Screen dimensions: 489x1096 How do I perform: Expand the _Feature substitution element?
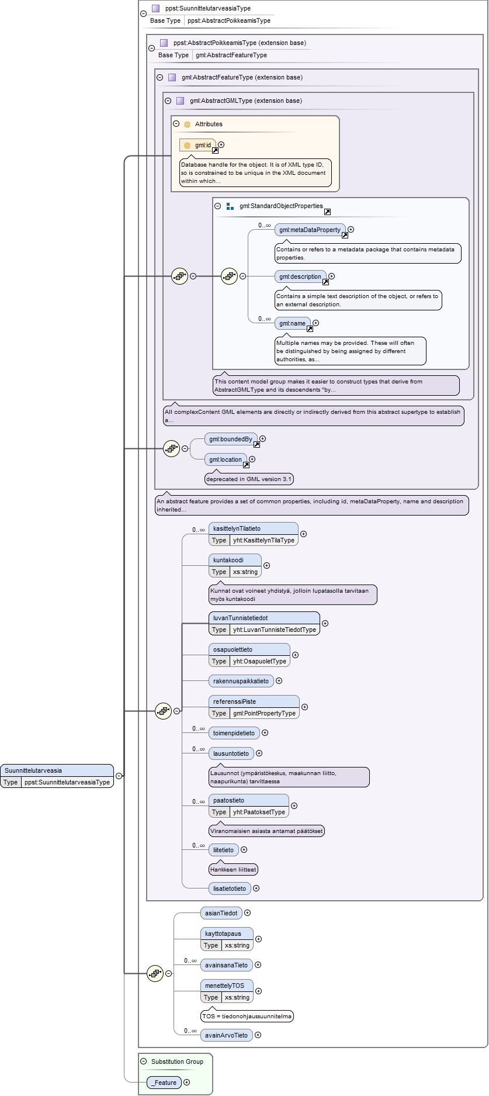click(187, 1083)
